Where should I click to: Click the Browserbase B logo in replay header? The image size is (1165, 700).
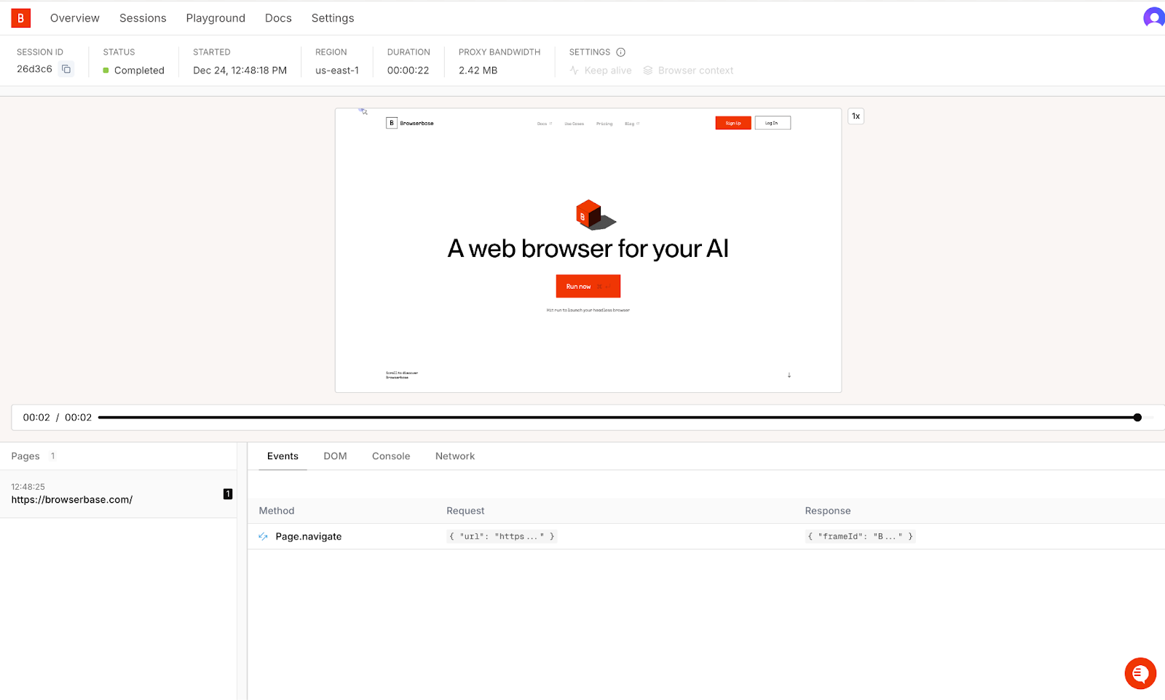(x=392, y=123)
